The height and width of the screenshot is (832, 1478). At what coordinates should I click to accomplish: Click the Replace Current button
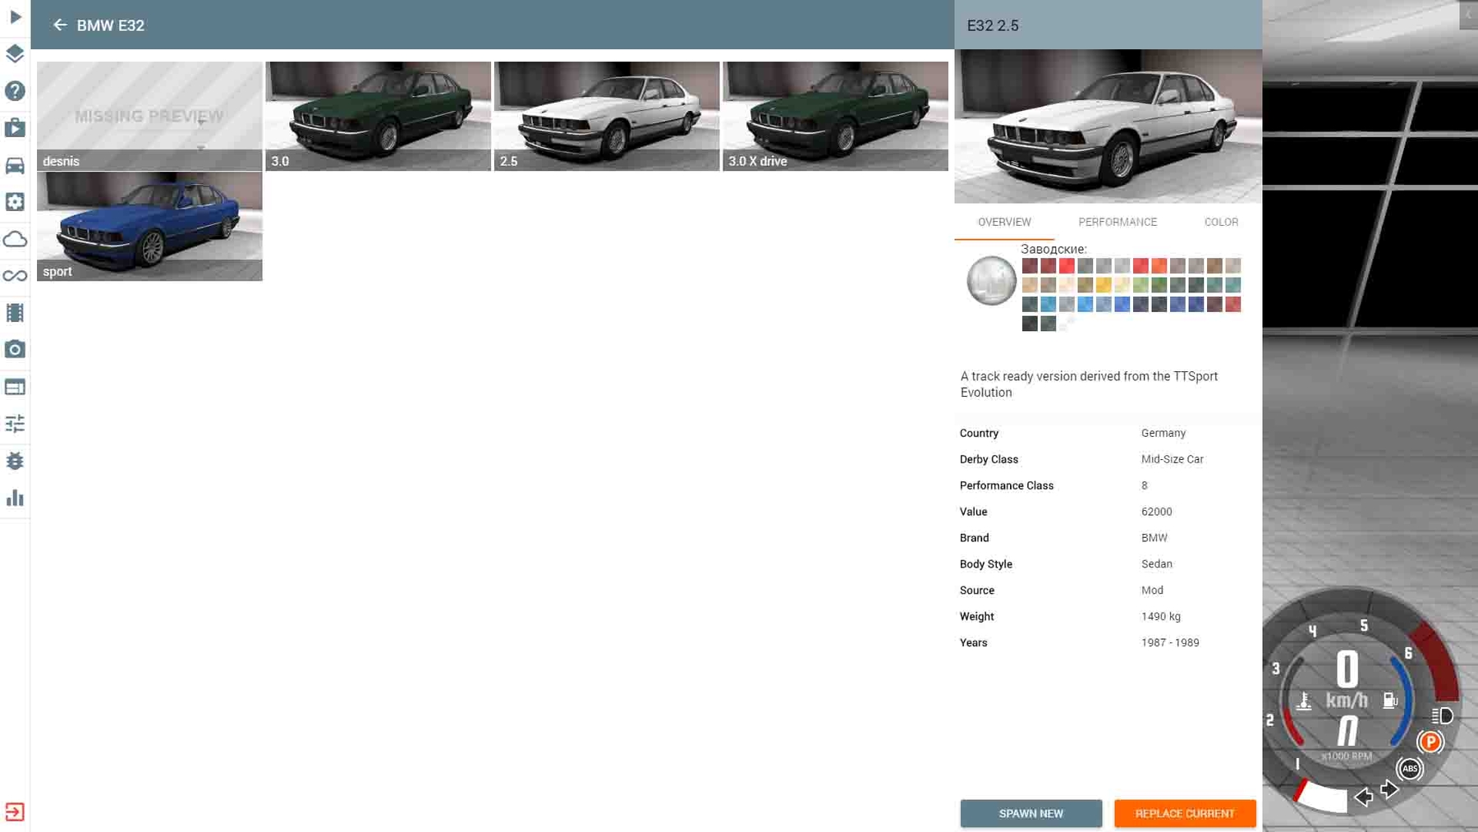coord(1184,813)
